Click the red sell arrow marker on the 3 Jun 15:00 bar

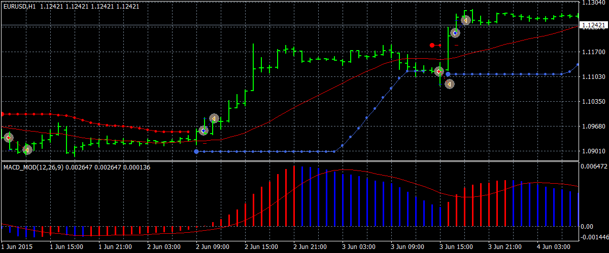pyautogui.click(x=439, y=71)
